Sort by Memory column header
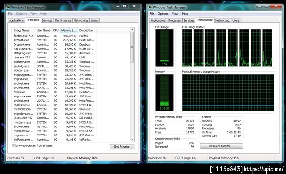The height and width of the screenshot is (174, 286). pyautogui.click(x=69, y=30)
